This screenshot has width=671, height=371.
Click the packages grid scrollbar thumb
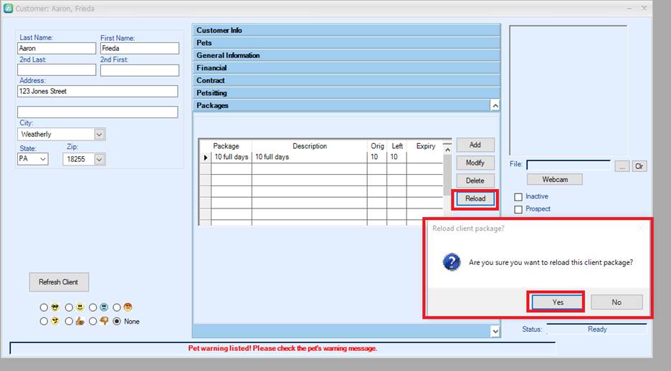pyautogui.click(x=447, y=175)
